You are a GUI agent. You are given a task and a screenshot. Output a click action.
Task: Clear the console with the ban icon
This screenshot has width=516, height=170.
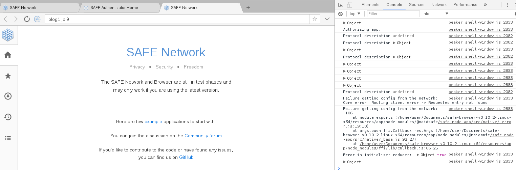coord(341,14)
